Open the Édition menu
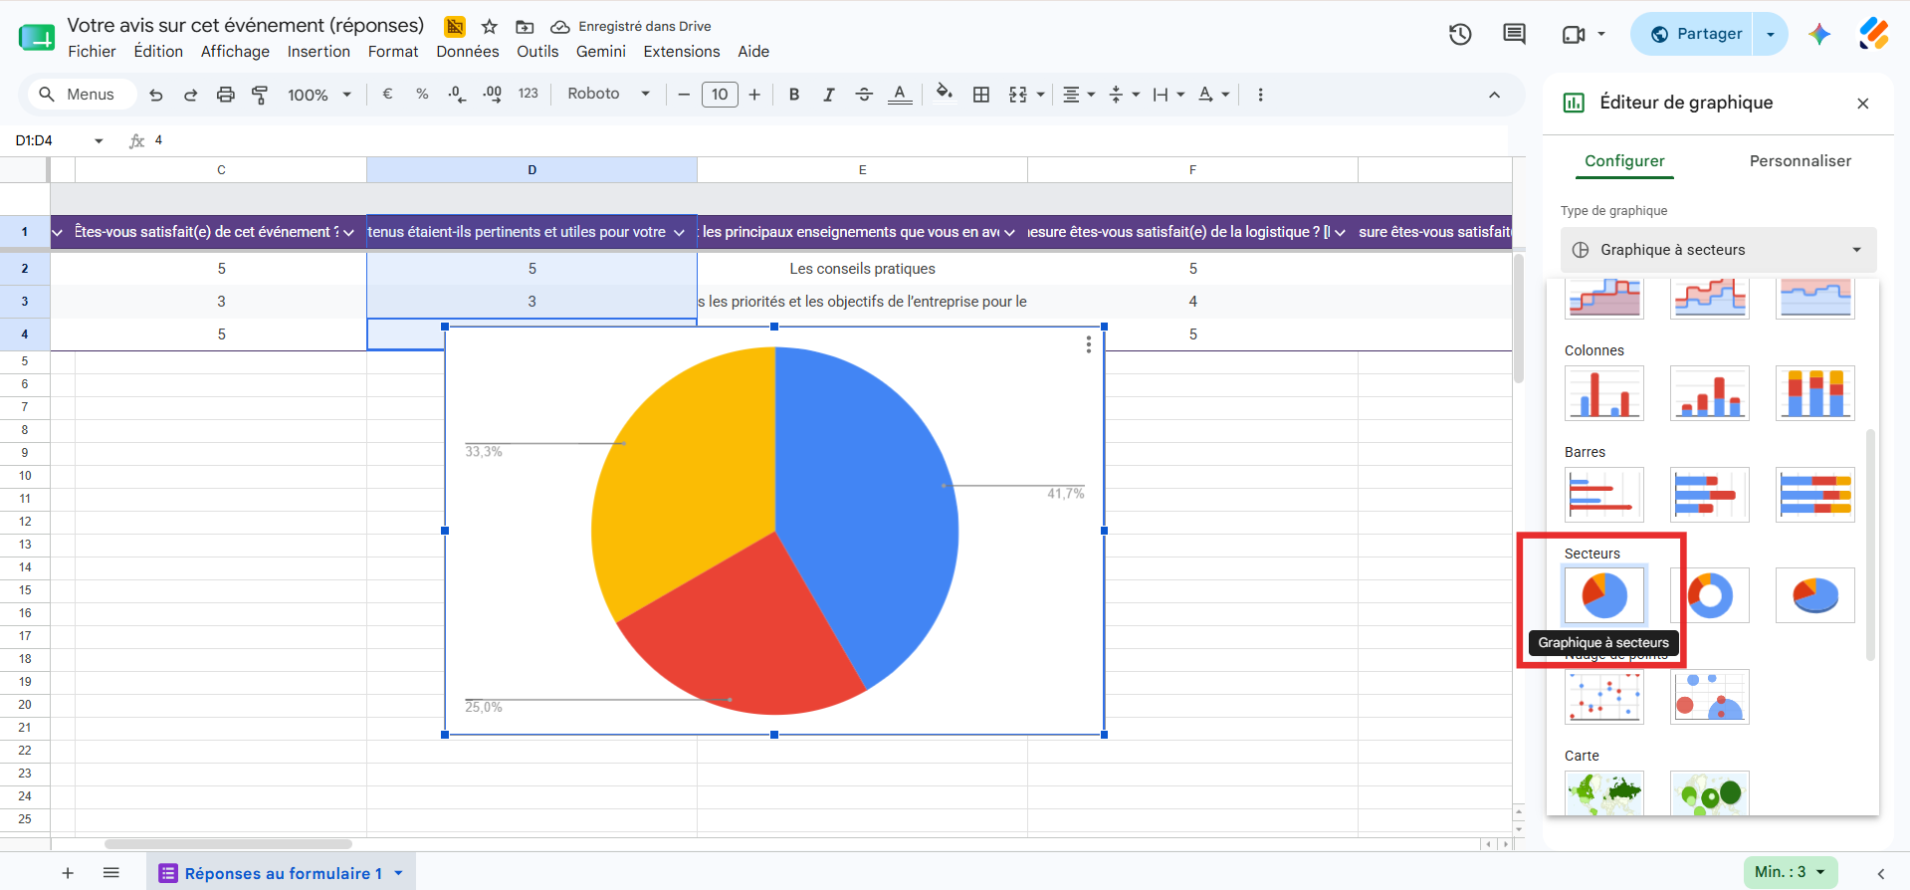1910x890 pixels. coord(158,52)
